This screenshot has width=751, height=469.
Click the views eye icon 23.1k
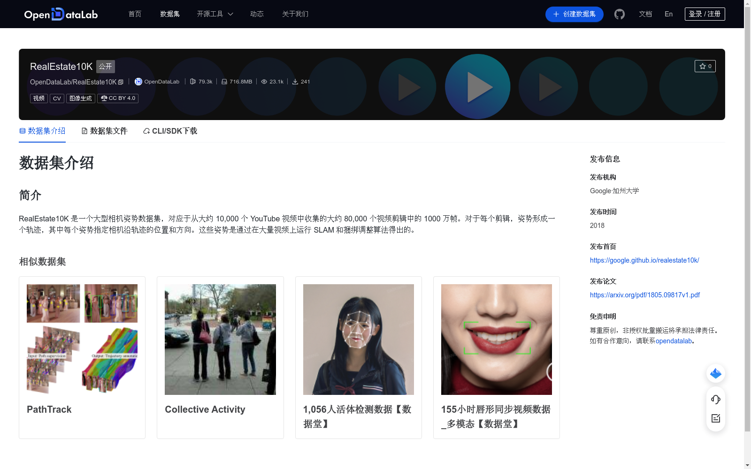point(264,82)
